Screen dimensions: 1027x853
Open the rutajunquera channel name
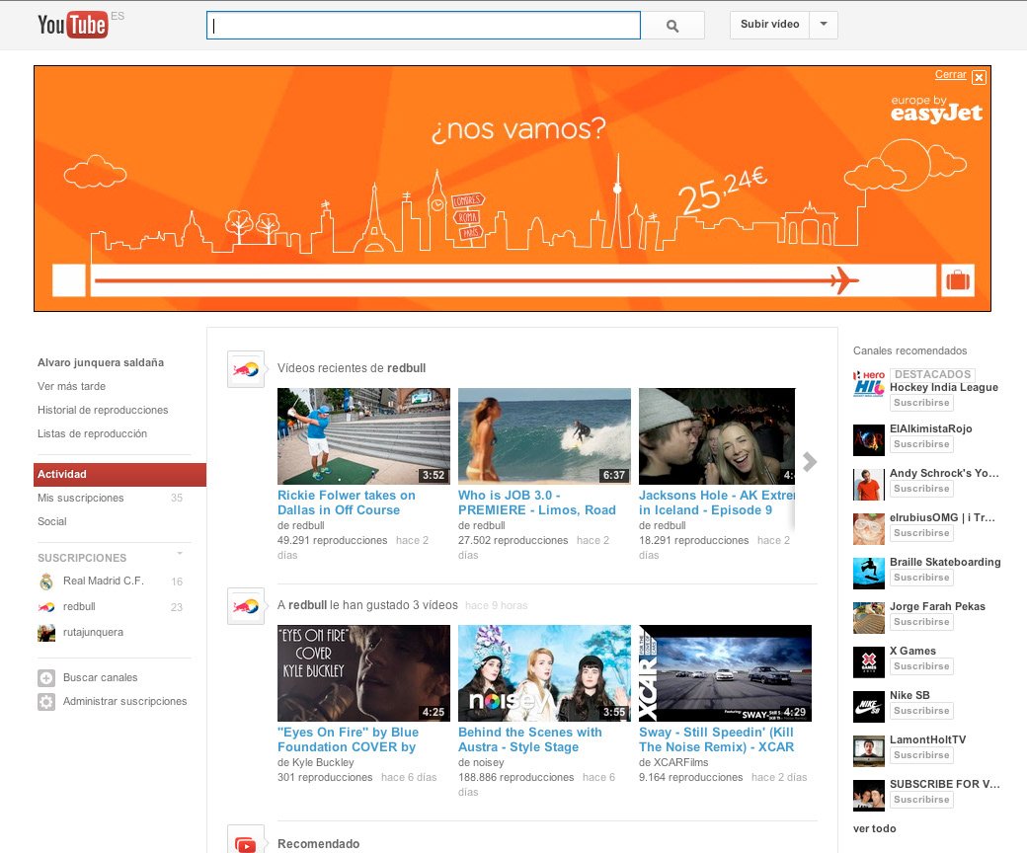(93, 633)
